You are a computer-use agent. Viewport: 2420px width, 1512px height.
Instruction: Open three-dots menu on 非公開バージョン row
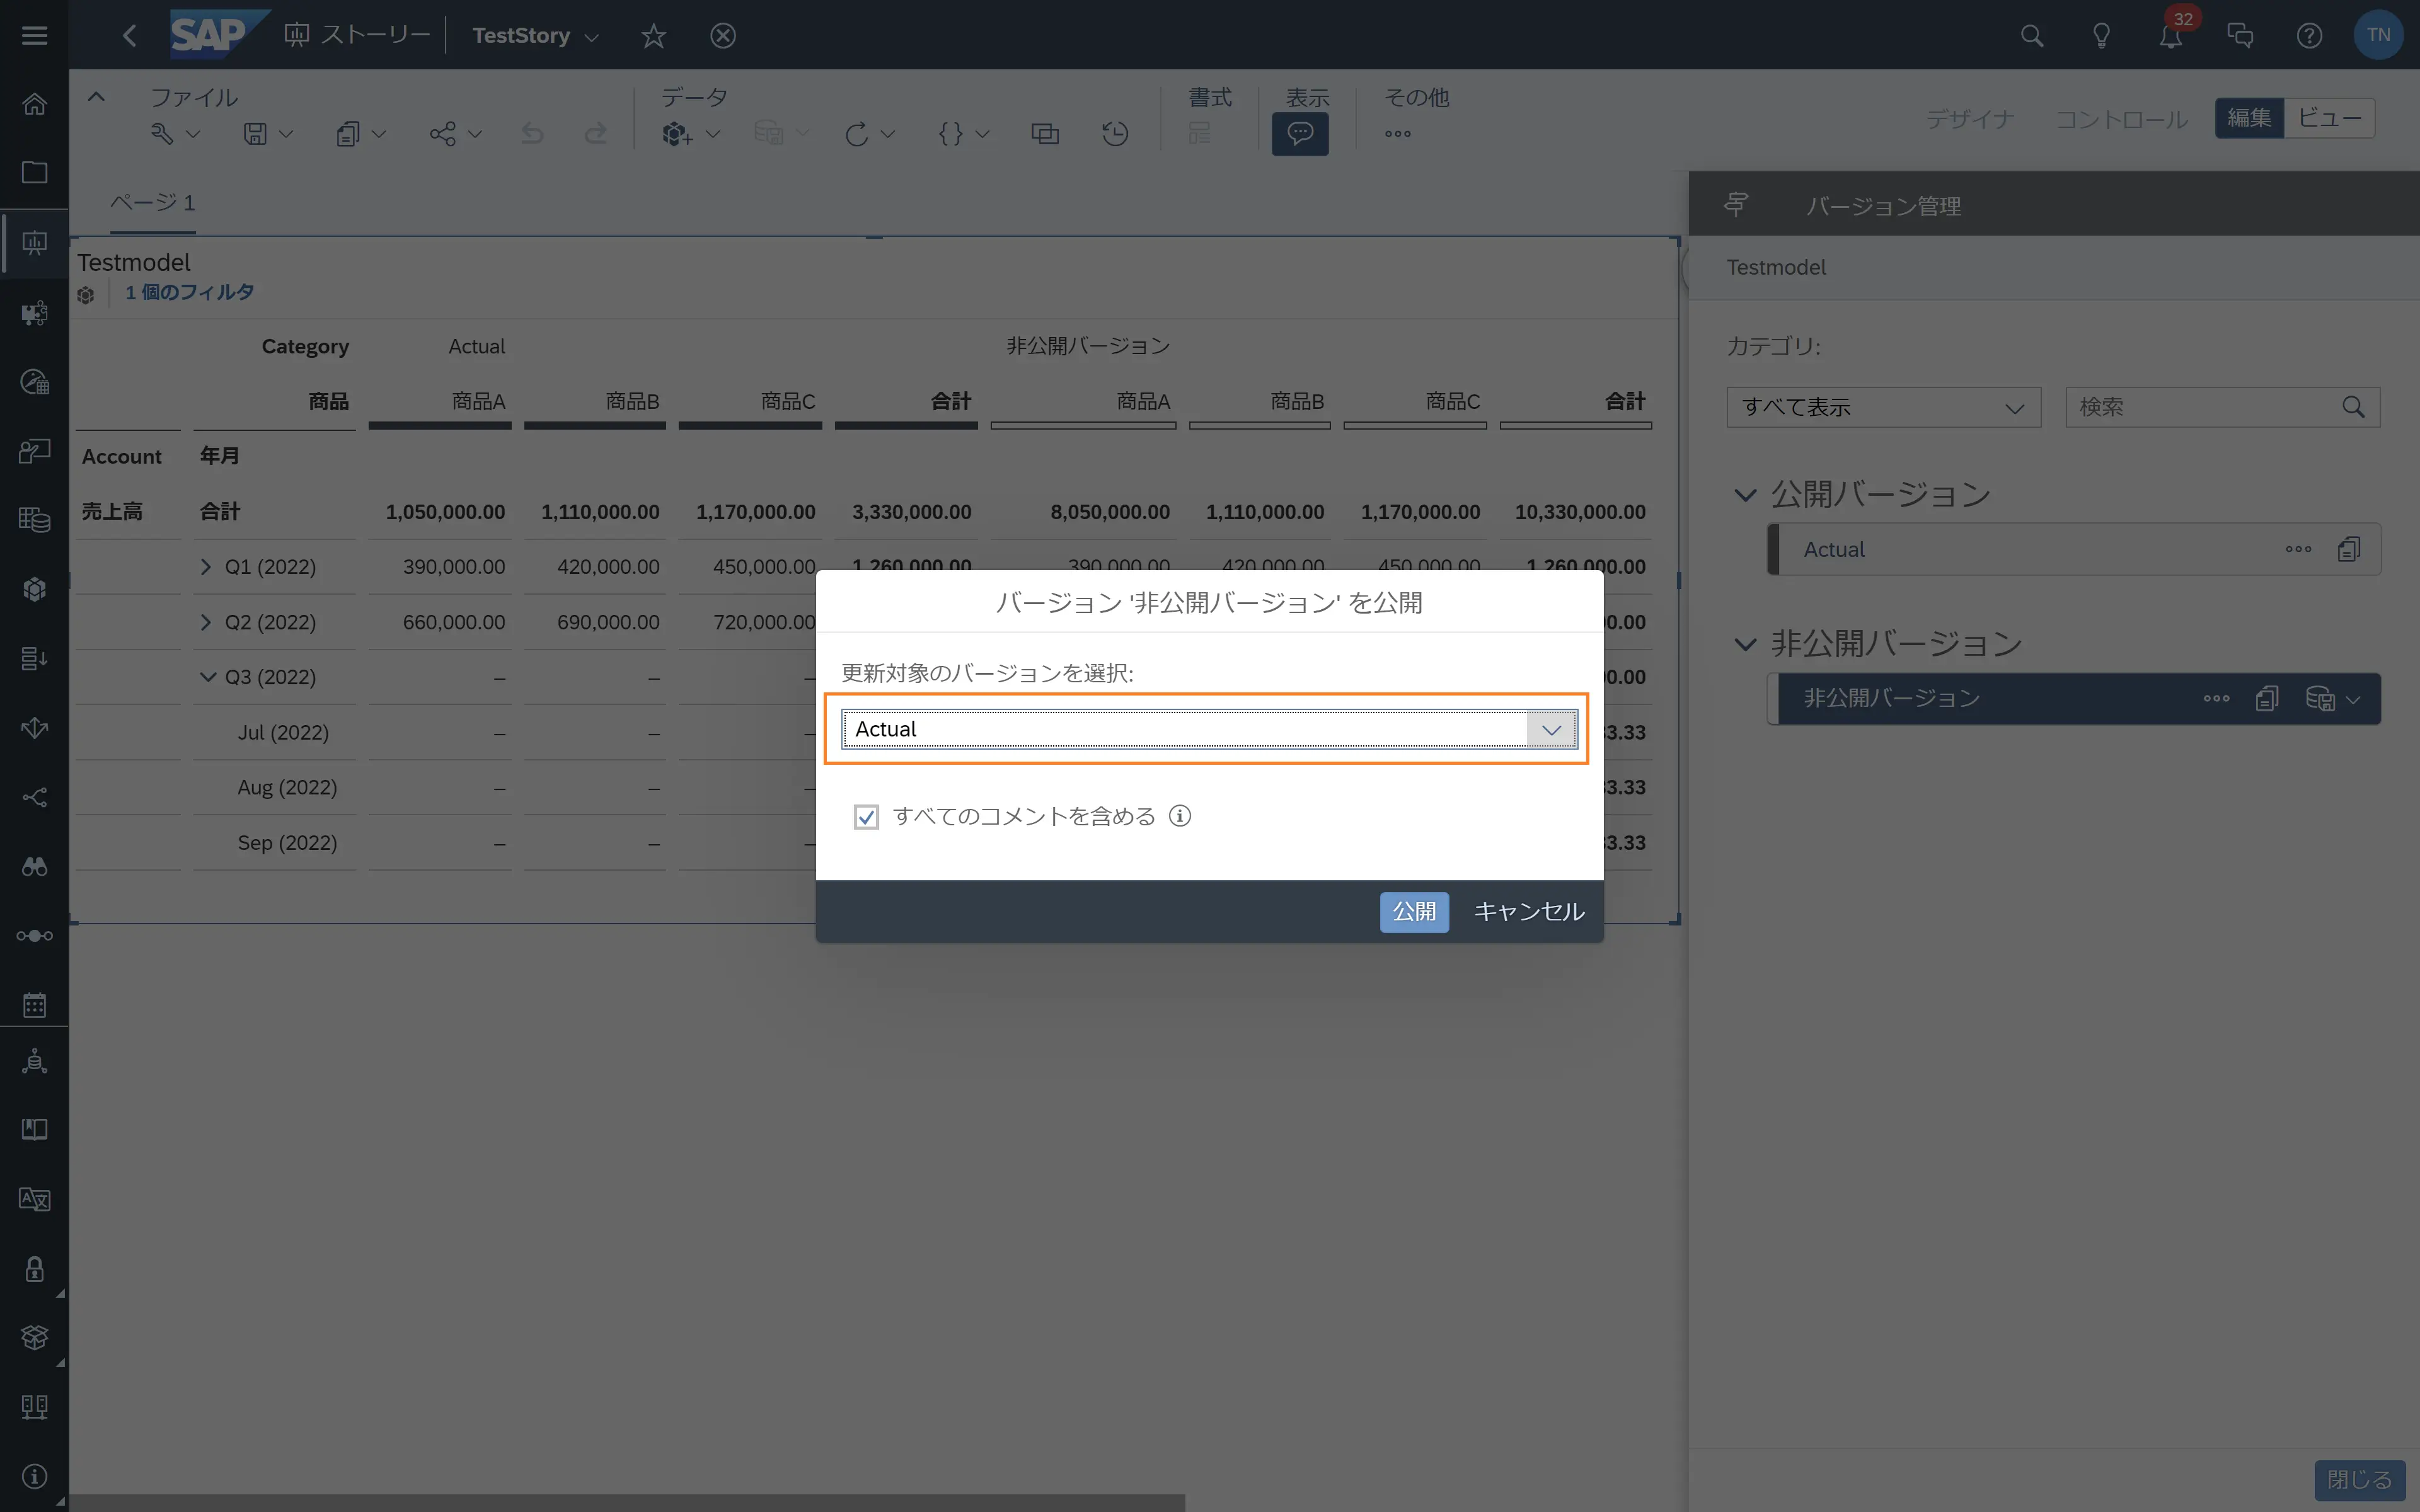[x=2216, y=698]
